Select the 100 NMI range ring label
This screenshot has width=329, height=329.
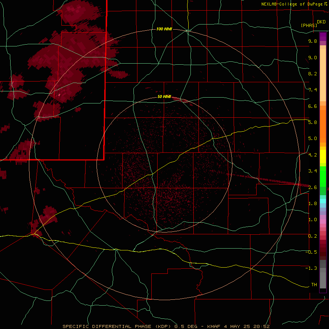[x=164, y=29]
